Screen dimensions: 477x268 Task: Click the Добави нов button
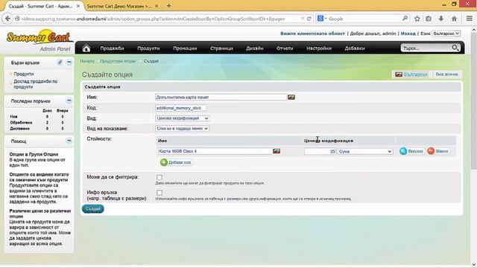(177, 162)
